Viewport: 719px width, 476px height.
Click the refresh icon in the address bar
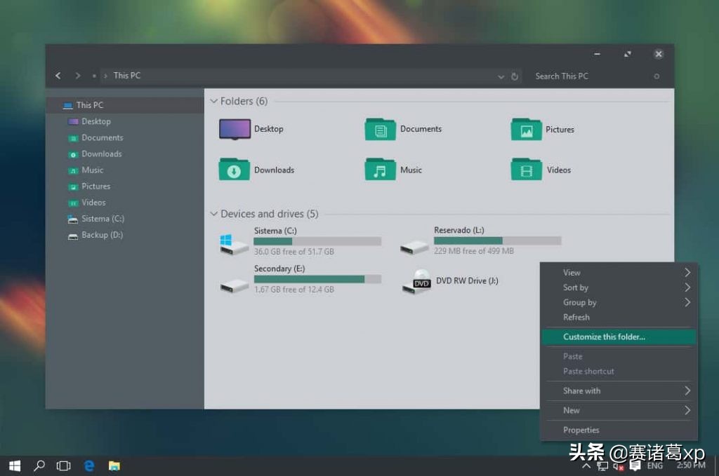click(515, 76)
